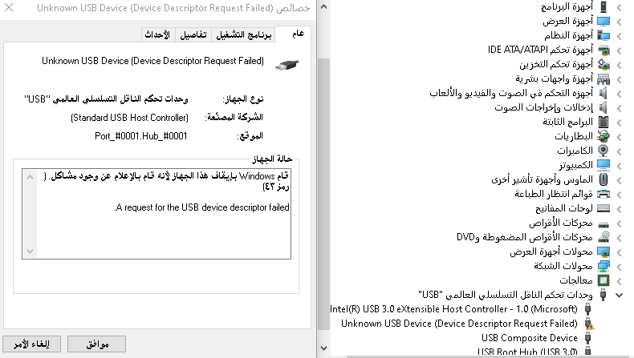
Task: Expand the system devices (أجهزة النظام) category
Action: tap(619, 36)
